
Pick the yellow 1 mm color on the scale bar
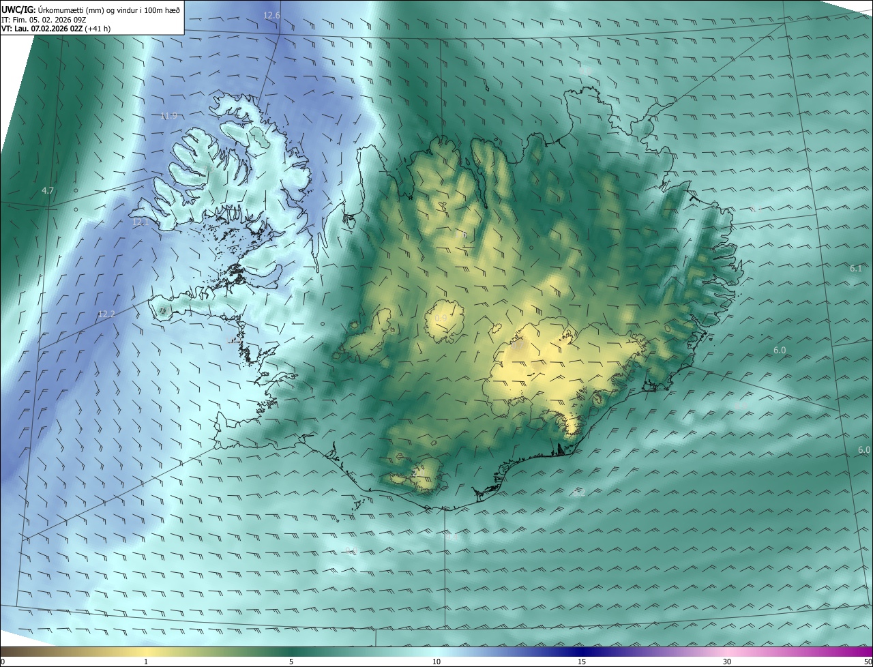tap(146, 652)
